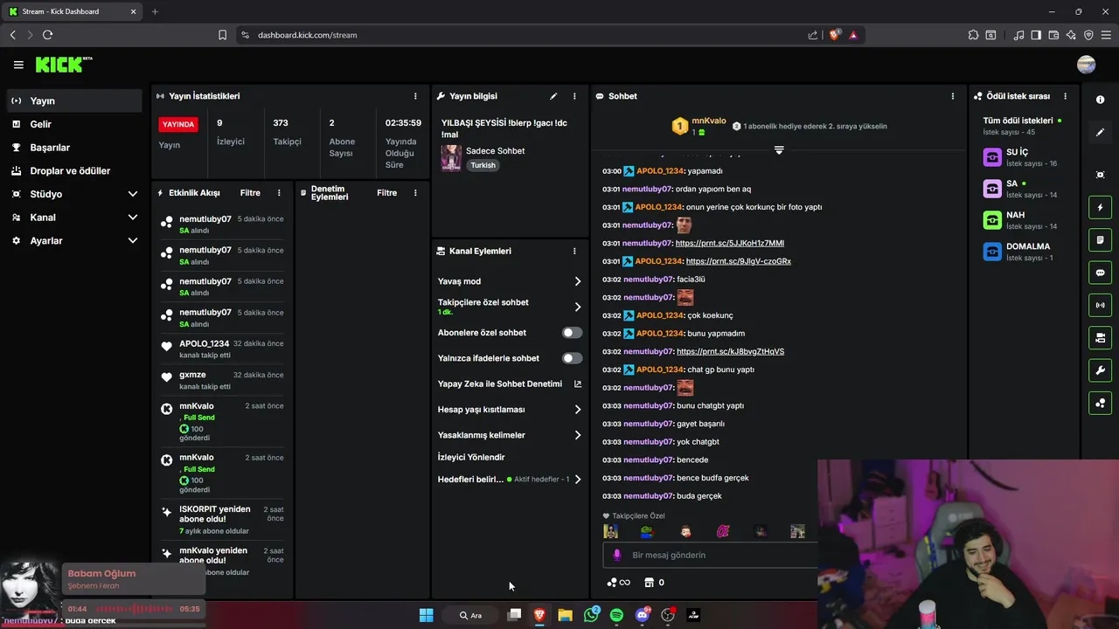Select Başarılar in the left sidebar
The height and width of the screenshot is (629, 1119).
[x=74, y=148]
